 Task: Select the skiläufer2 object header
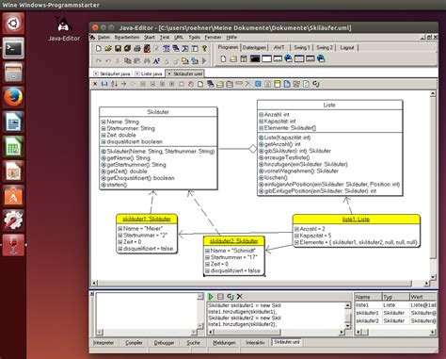pyautogui.click(x=234, y=241)
